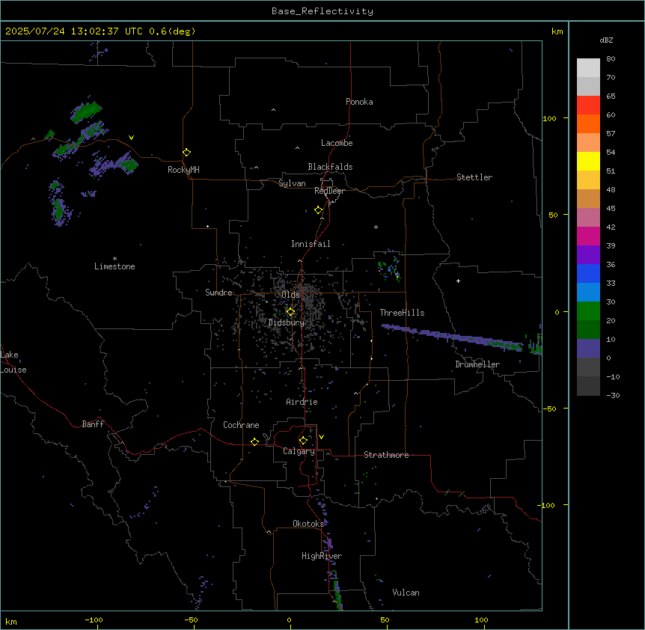Click the Didsbury label

point(287,322)
